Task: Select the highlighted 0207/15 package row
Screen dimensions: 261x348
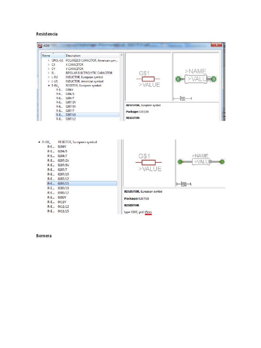Action: (x=82, y=184)
